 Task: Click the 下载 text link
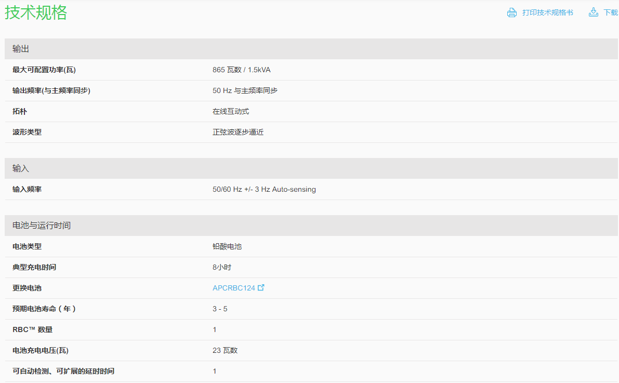pyautogui.click(x=610, y=12)
